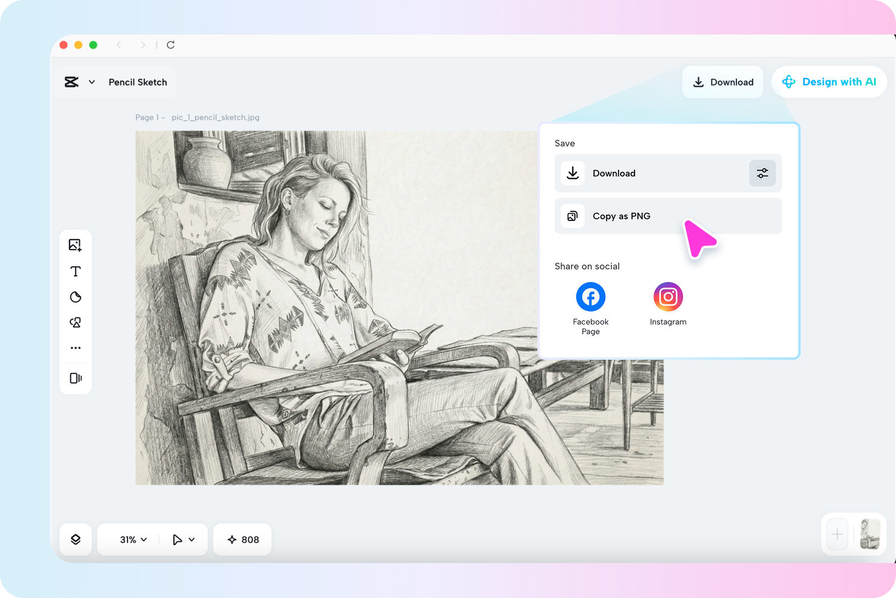Open Design with AI
This screenshot has height=598, width=896.
pyautogui.click(x=829, y=82)
